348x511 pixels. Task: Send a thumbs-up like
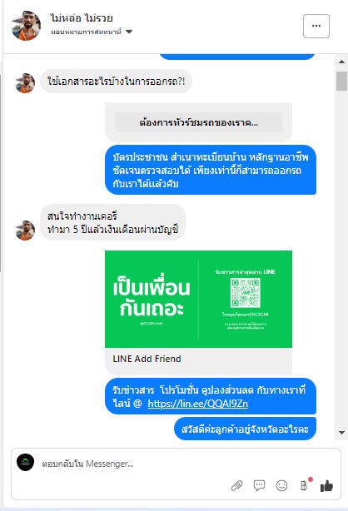(x=326, y=485)
